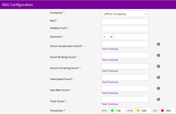This screenshot has width=176, height=114.
Task: Click info icon beside Harsh Braking Score
Action: [158, 55]
